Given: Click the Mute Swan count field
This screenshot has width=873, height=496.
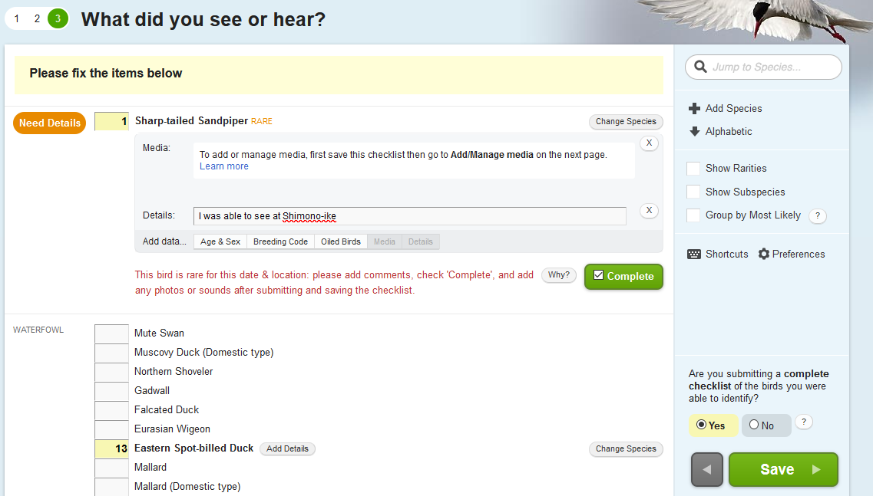Looking at the screenshot, I should tap(111, 333).
